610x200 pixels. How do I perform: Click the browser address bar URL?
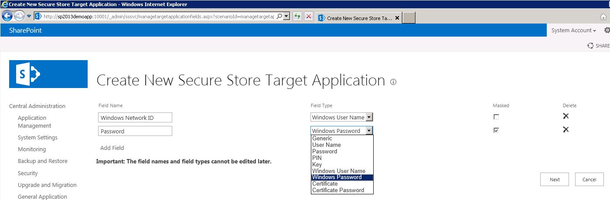[x=158, y=17]
